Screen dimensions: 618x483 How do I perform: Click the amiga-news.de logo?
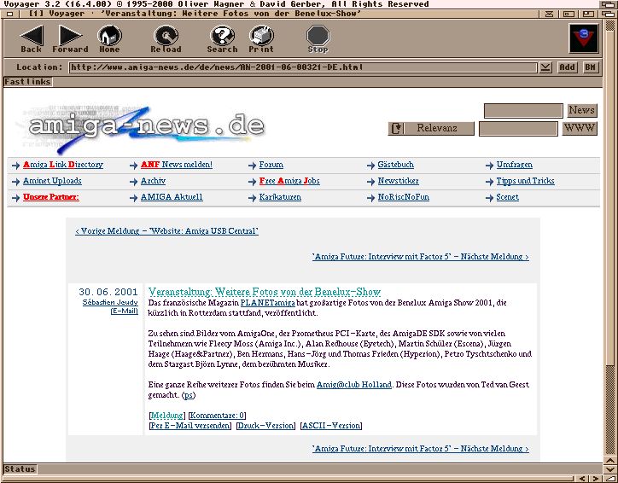pyautogui.click(x=140, y=128)
